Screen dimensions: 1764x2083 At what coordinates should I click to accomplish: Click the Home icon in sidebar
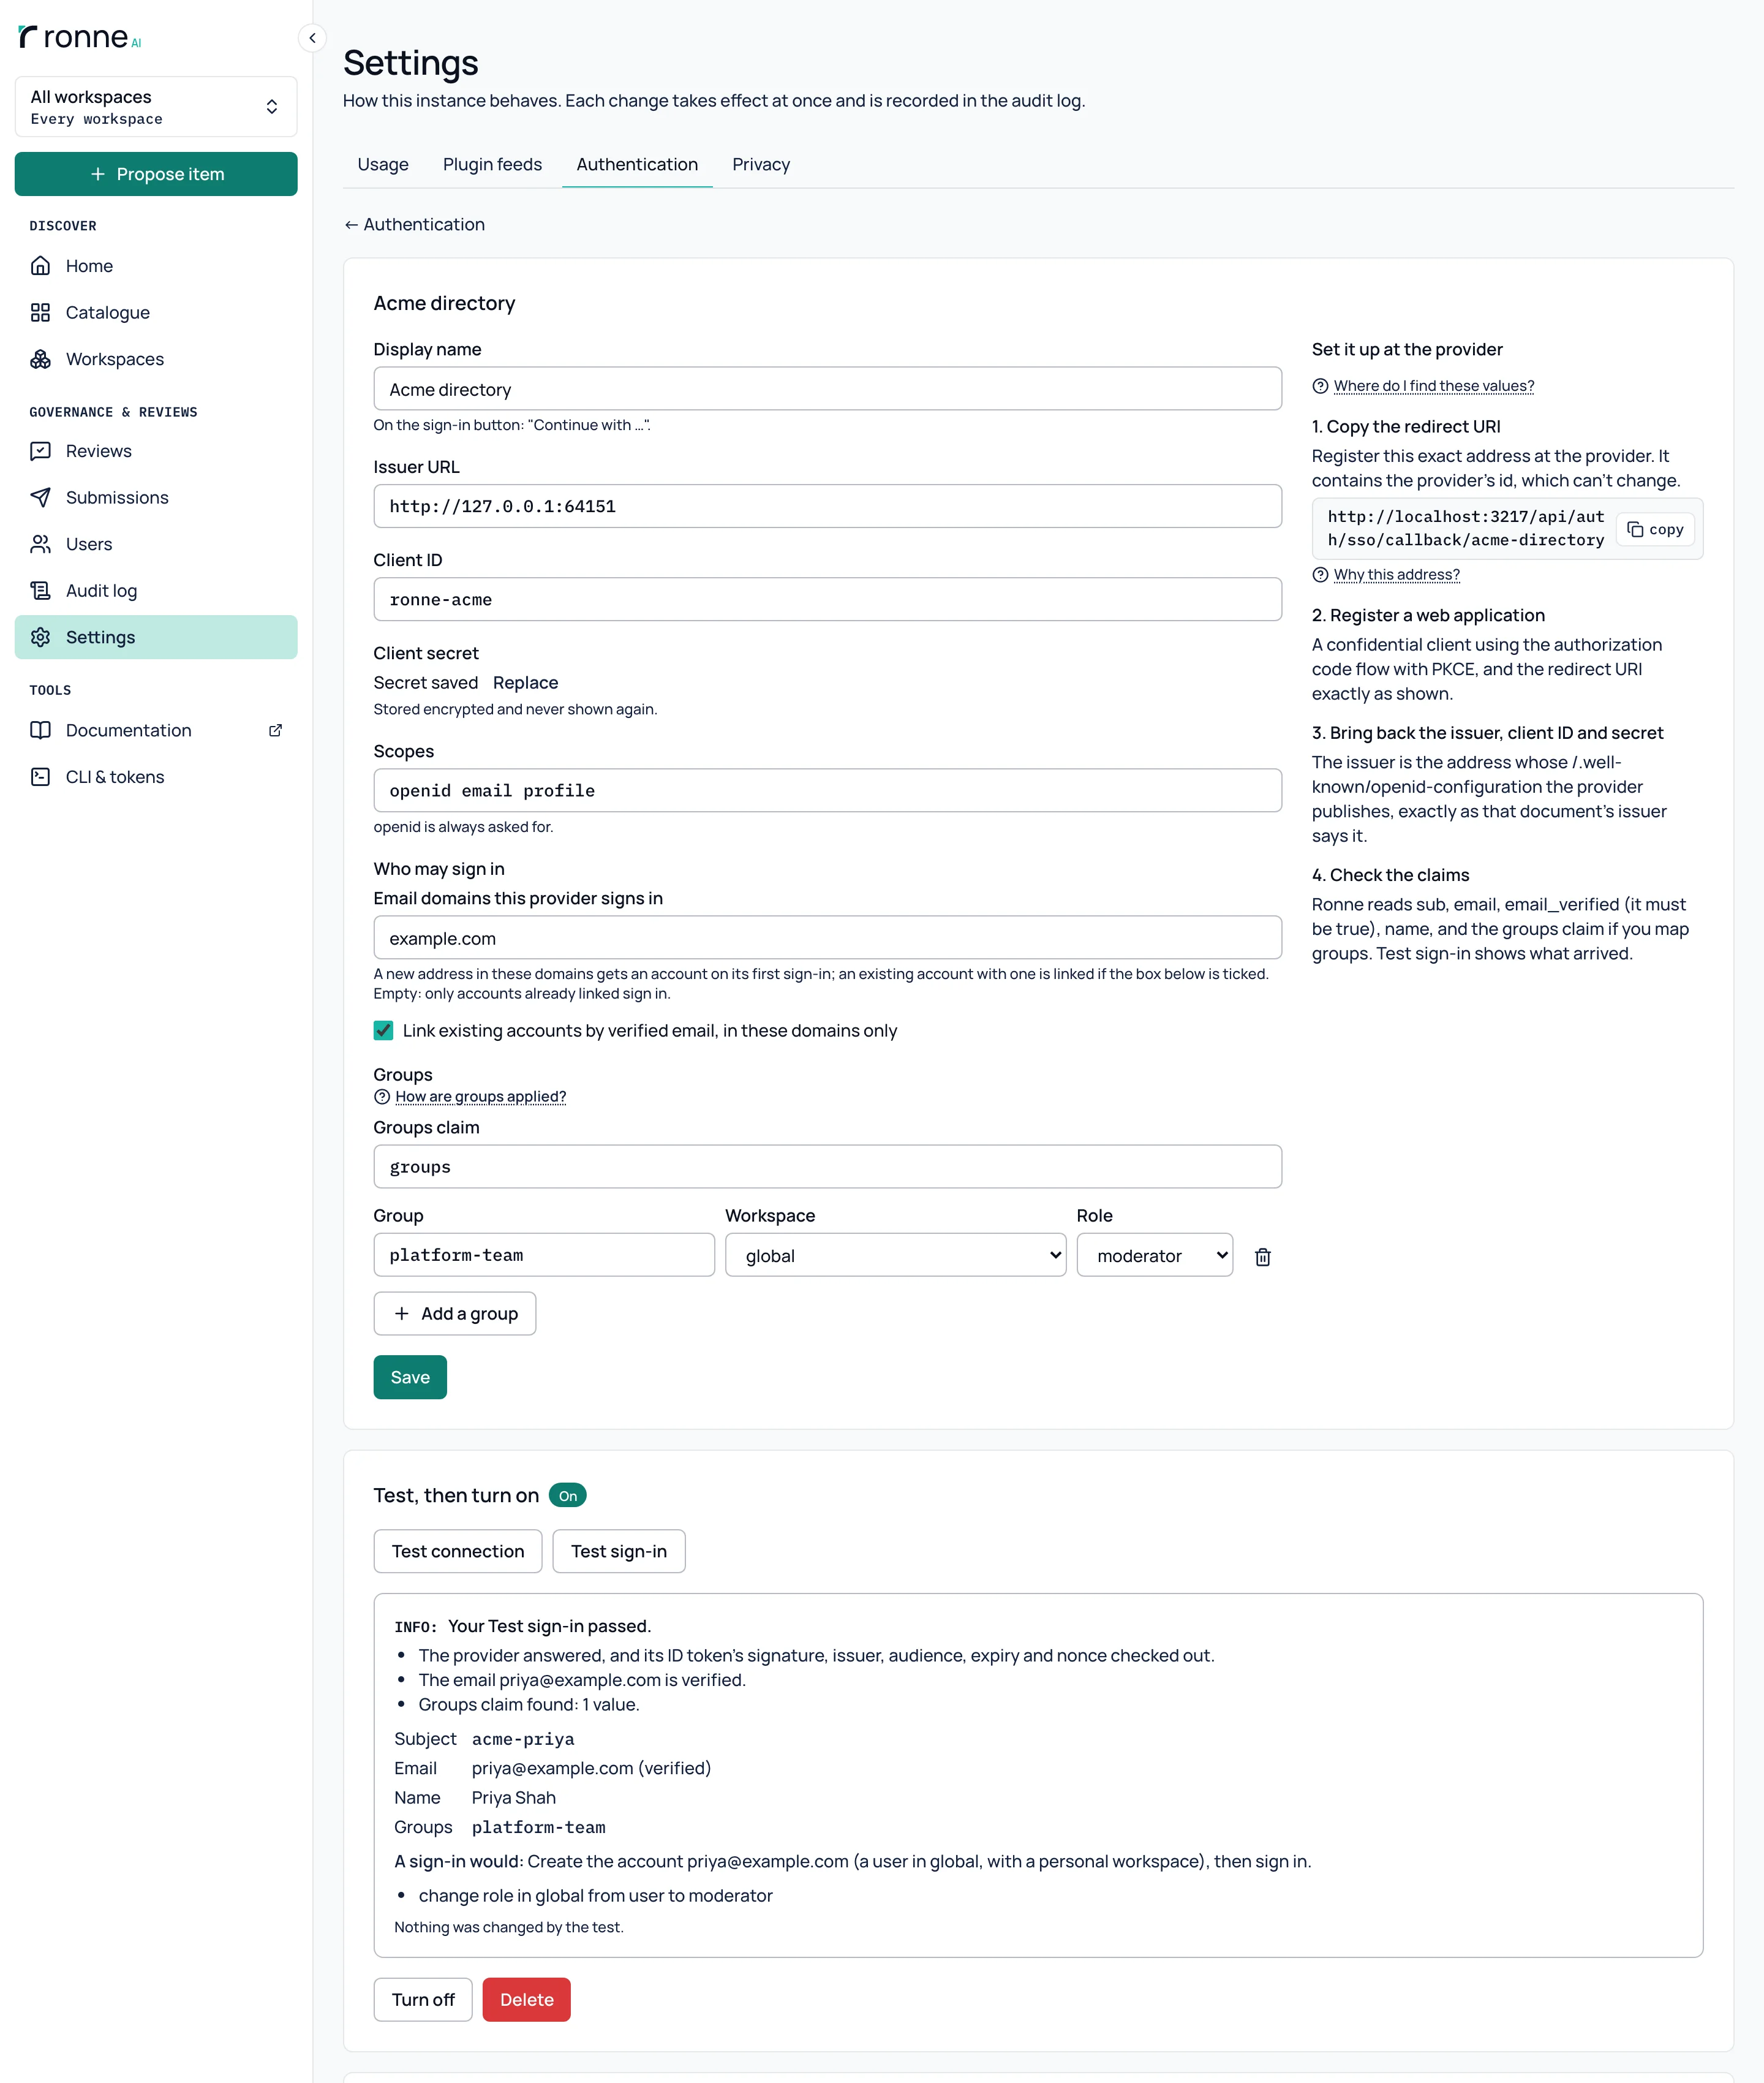pyautogui.click(x=40, y=266)
